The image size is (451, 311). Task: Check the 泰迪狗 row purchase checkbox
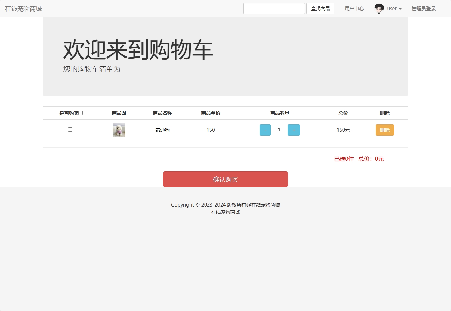click(70, 129)
